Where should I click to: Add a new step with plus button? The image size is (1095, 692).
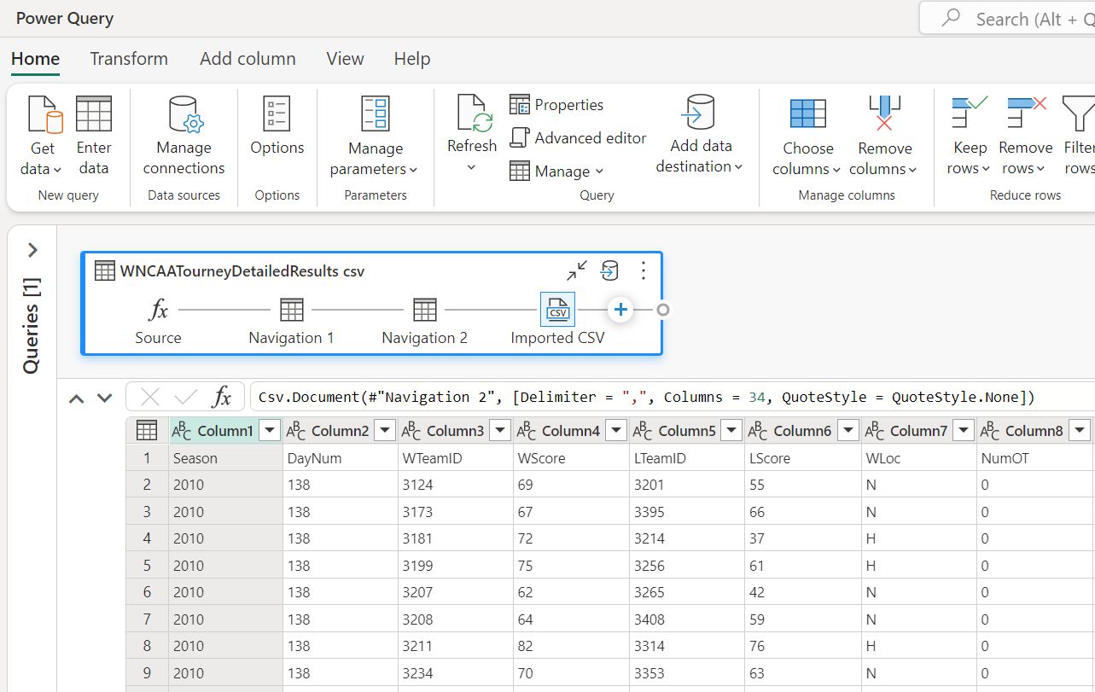621,310
